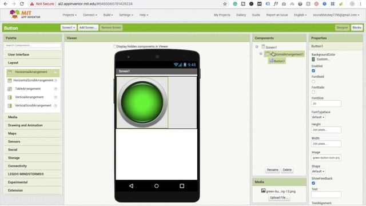This screenshot has height=206, width=366.
Task: Click the Remove Screen button
Action: point(111,27)
